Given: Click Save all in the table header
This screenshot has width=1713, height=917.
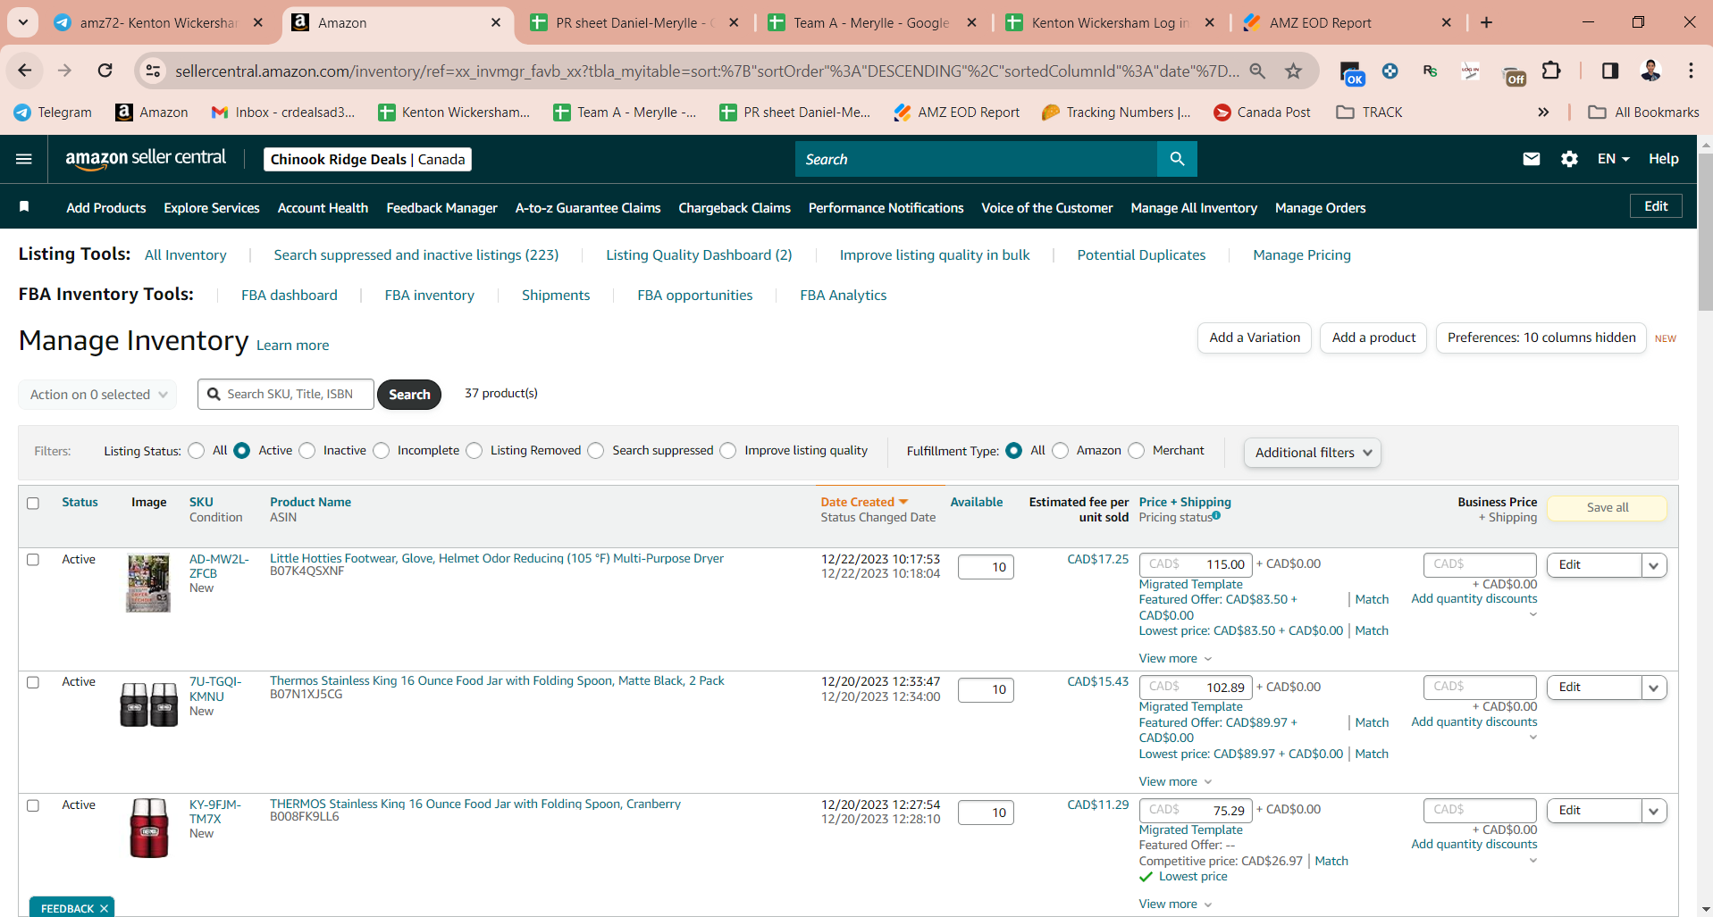Looking at the screenshot, I should pyautogui.click(x=1607, y=508).
